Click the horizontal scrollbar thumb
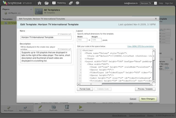Screen dimensions: 176x118 (91, 84)
